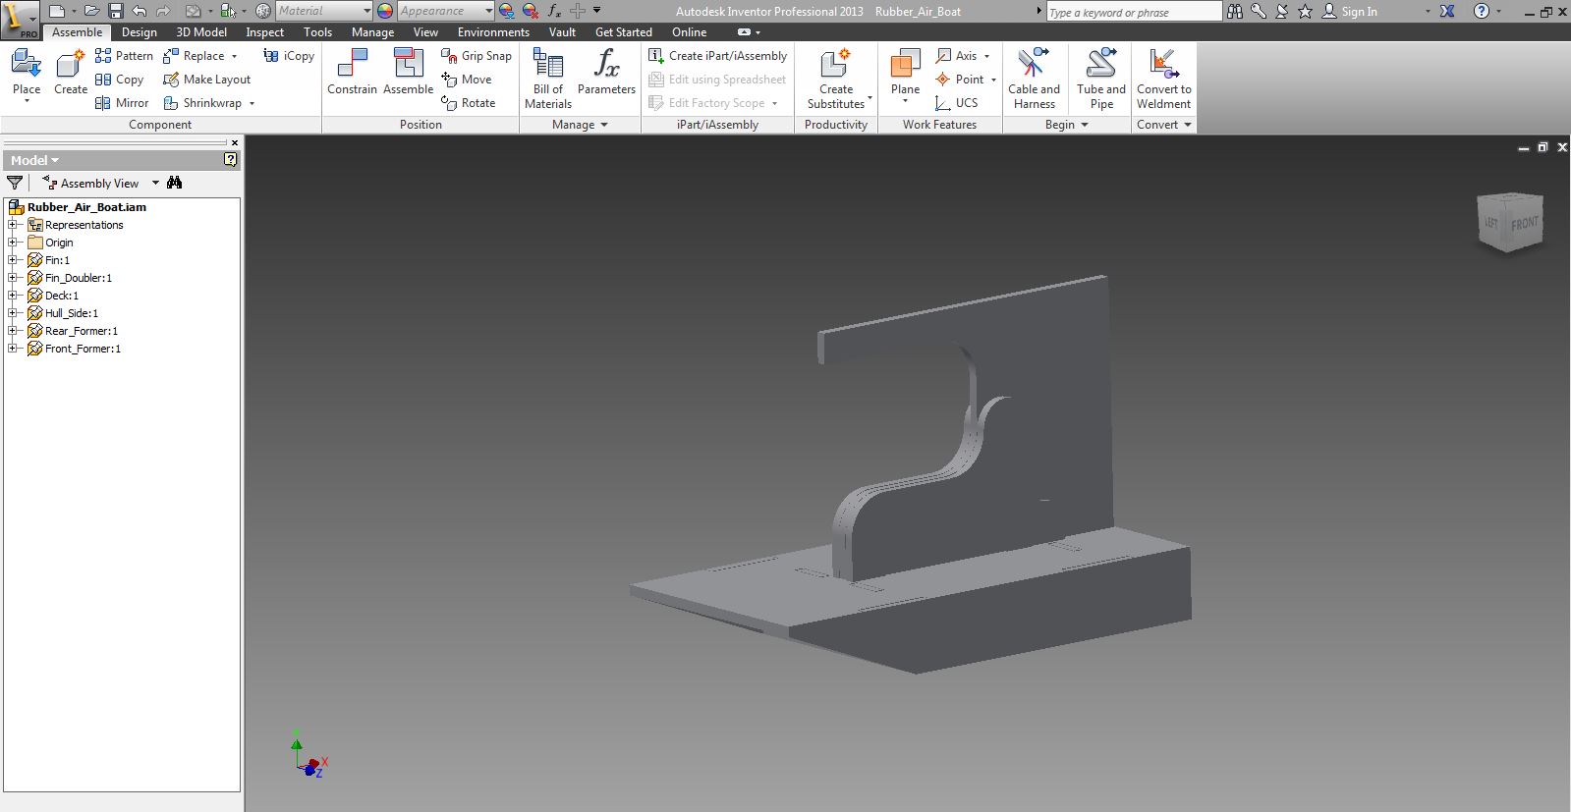Click Convert to Weldment

[x=1164, y=79]
